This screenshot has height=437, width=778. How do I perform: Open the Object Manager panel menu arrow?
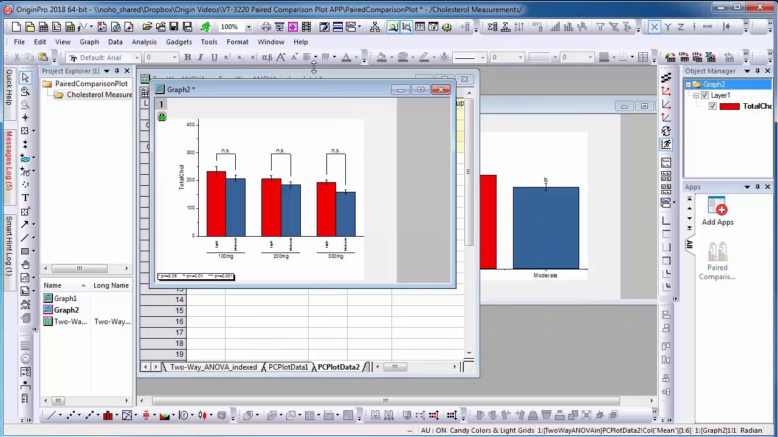pyautogui.click(x=748, y=71)
